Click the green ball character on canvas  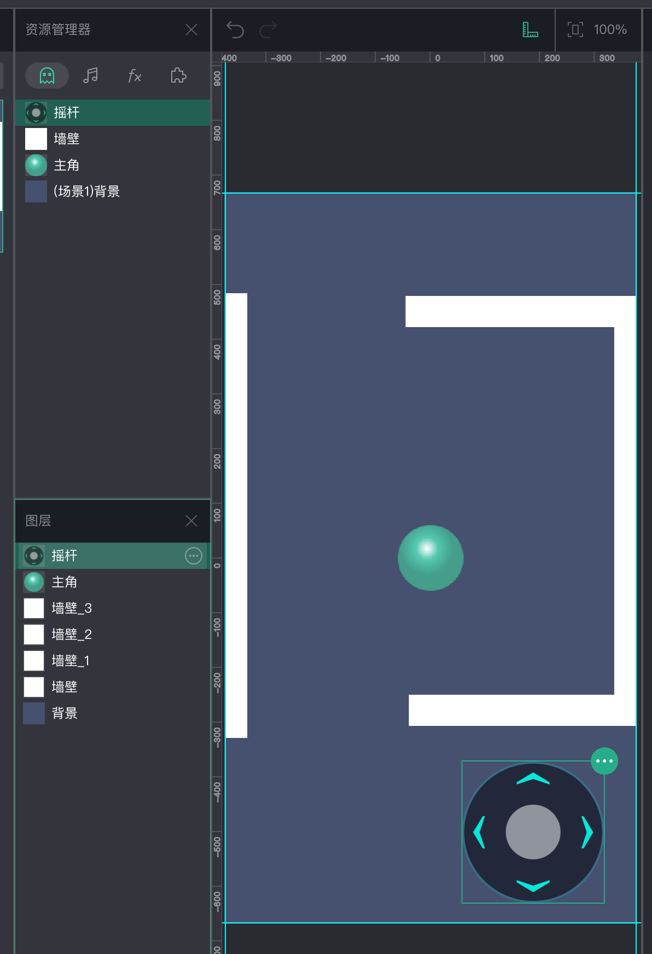[430, 558]
